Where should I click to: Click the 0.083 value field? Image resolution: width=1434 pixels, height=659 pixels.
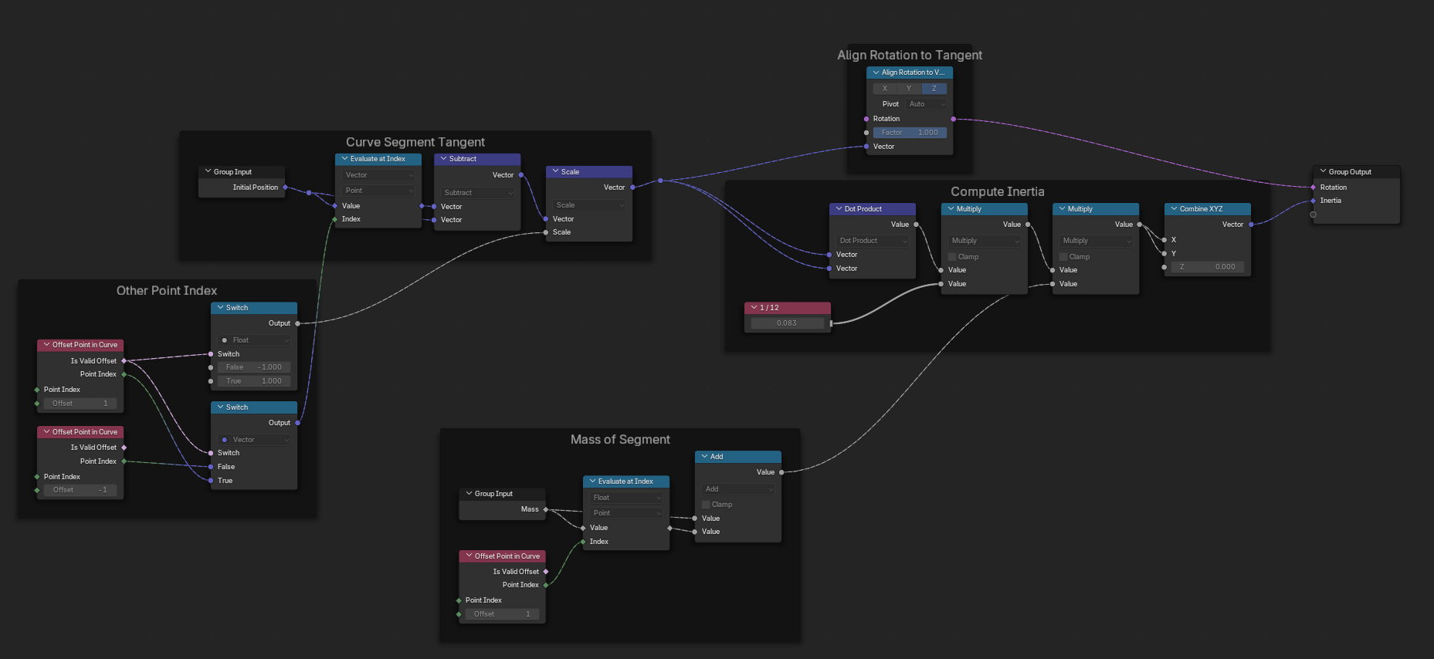click(787, 323)
